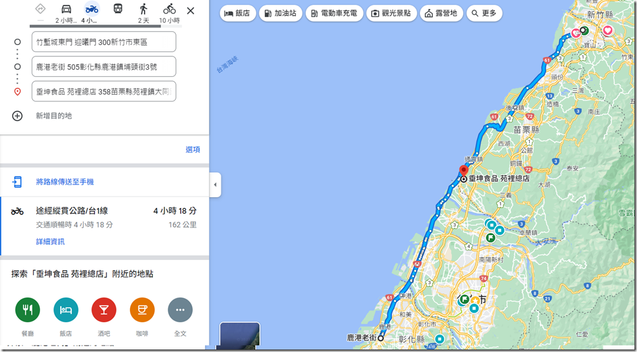Filter map by 飯店 chip

click(238, 13)
